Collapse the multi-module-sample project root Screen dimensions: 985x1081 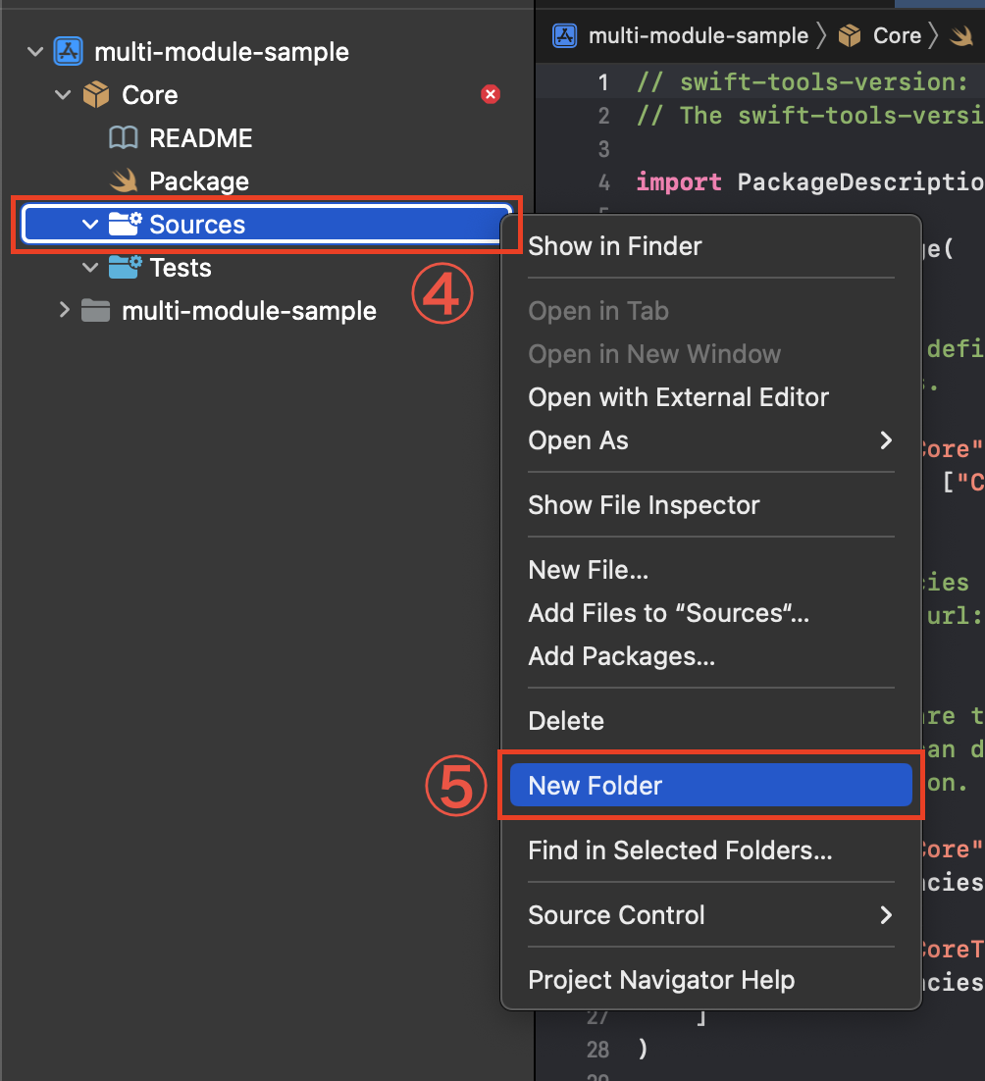coord(36,52)
